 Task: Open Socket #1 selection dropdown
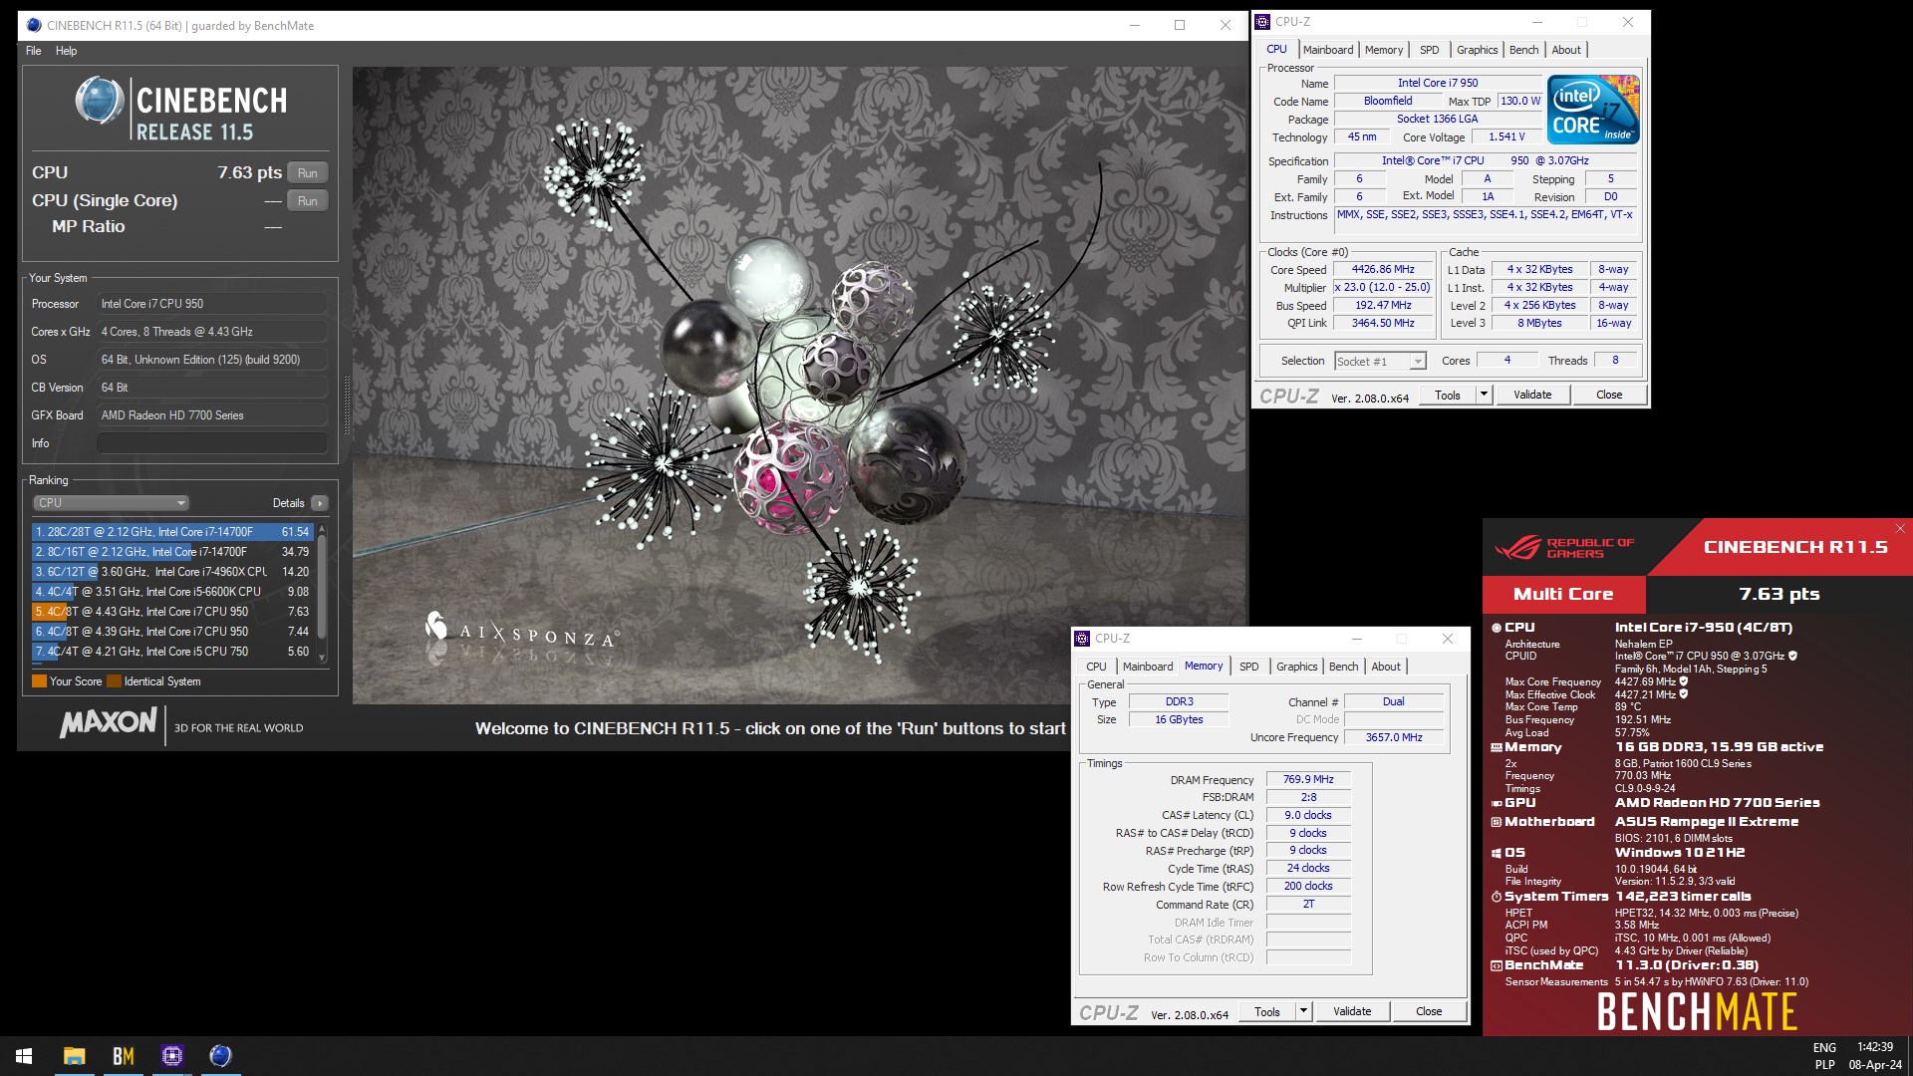coord(1380,361)
